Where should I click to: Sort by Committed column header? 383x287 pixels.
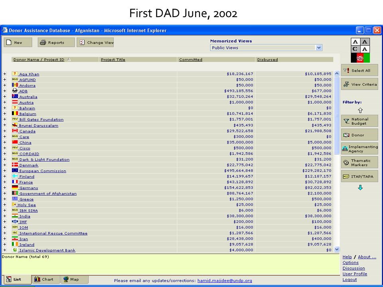[191, 59]
